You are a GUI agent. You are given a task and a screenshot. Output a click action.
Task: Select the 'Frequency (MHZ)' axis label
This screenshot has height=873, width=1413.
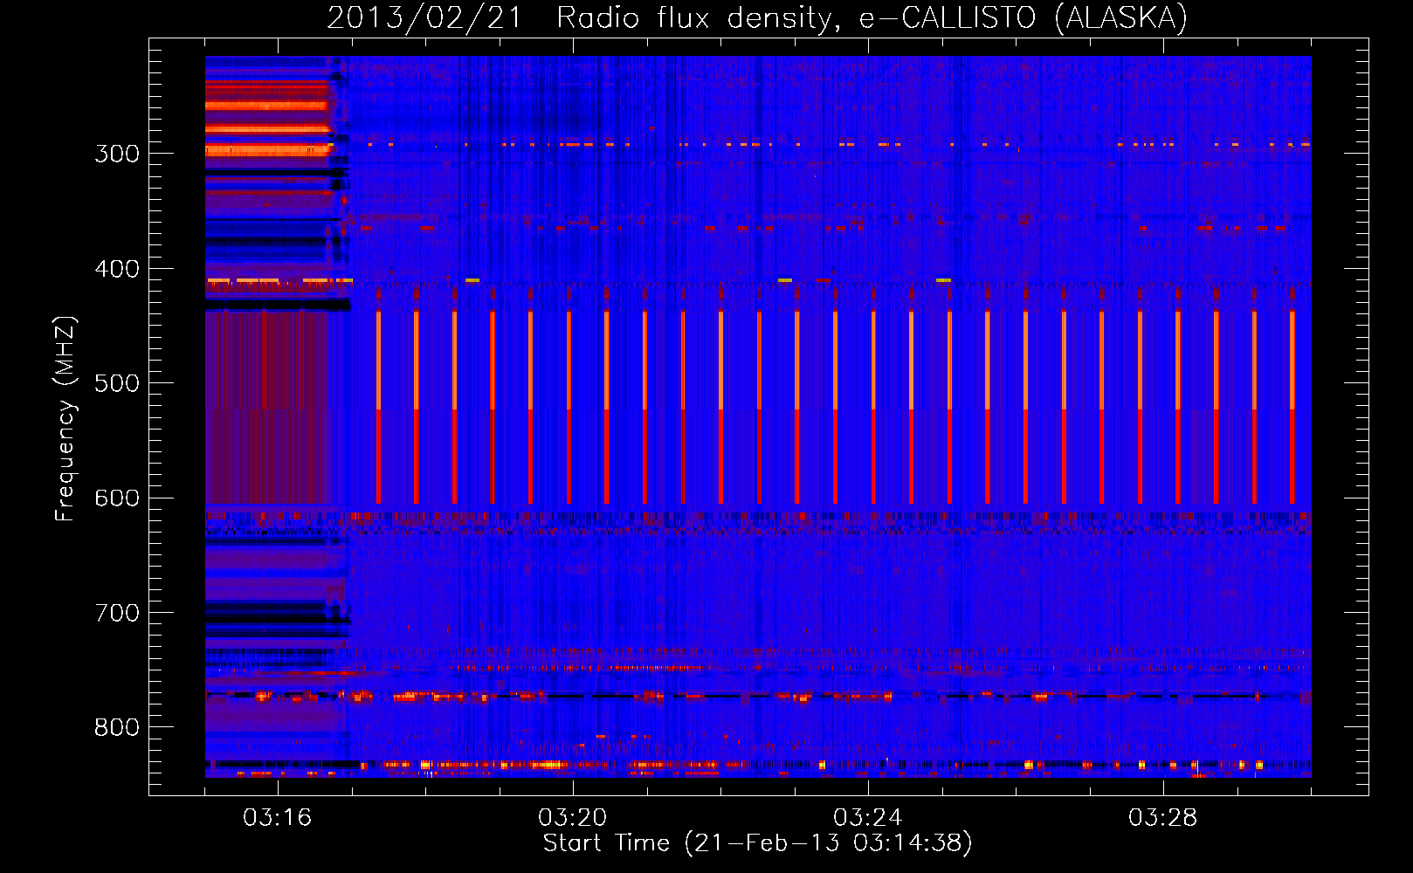[65, 419]
